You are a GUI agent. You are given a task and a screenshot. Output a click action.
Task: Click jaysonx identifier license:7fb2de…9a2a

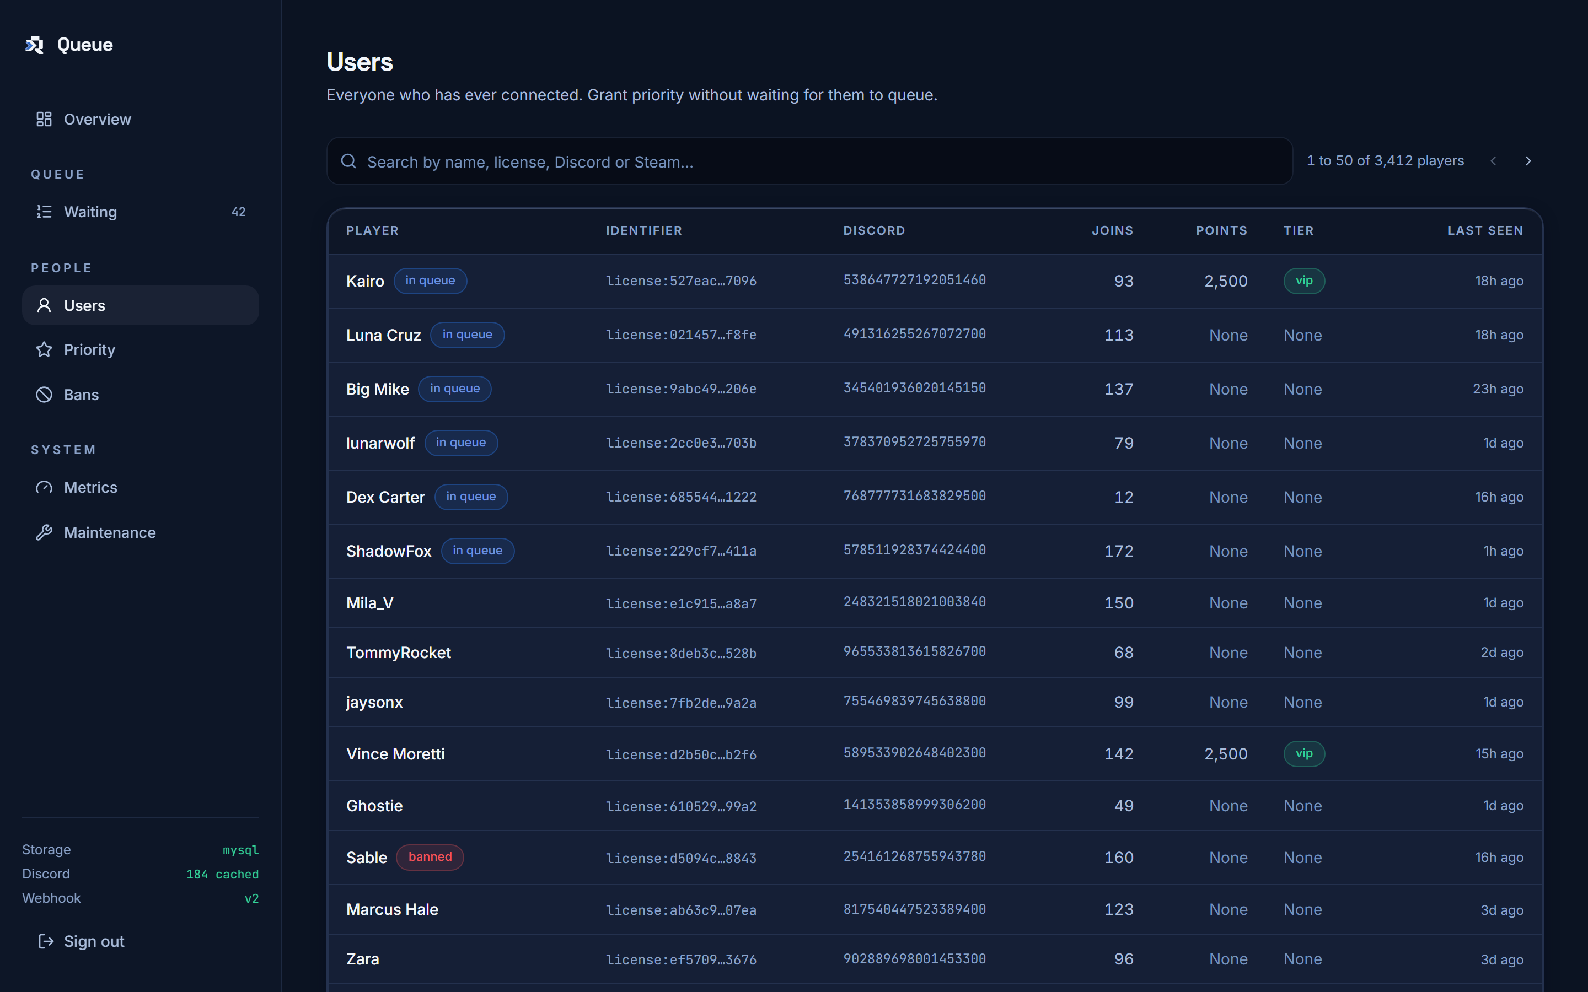pyautogui.click(x=681, y=703)
